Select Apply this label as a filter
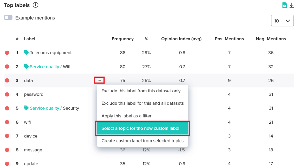Screen dimensions: 298x168 coord(126,116)
